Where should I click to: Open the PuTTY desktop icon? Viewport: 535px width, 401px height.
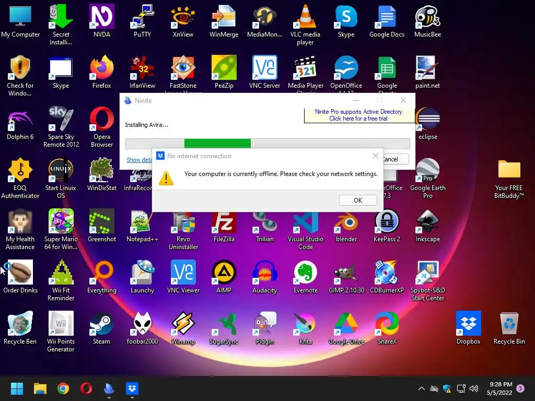(142, 21)
